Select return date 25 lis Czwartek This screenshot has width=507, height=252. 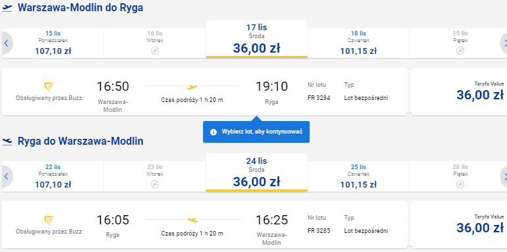[358, 176]
